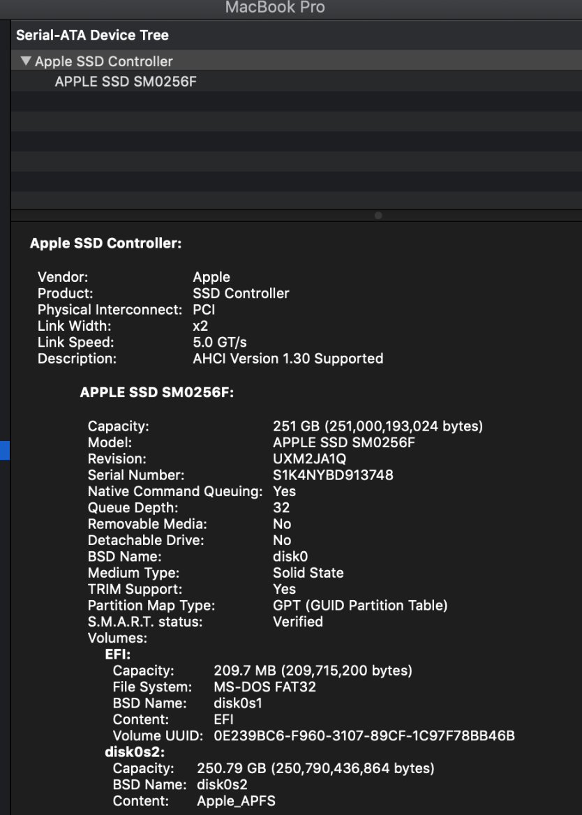Click the Queue Depth value 32
Screen dimensions: 582x815
tap(281, 508)
